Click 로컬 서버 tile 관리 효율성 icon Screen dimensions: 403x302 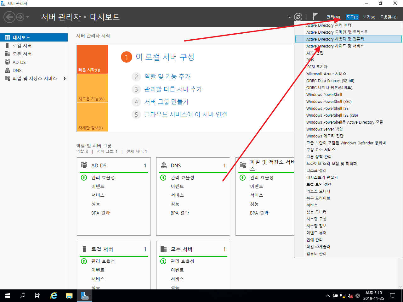coord(84,261)
